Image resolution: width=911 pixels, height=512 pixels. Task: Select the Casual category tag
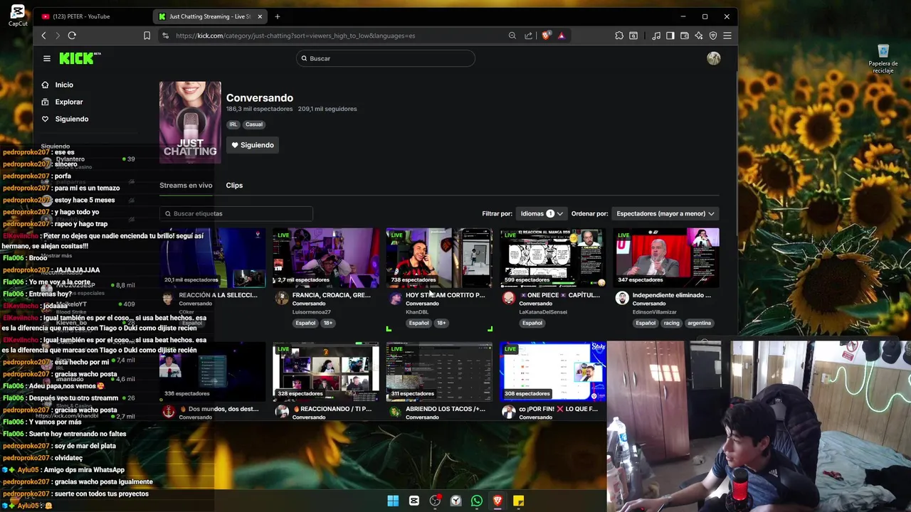(254, 124)
